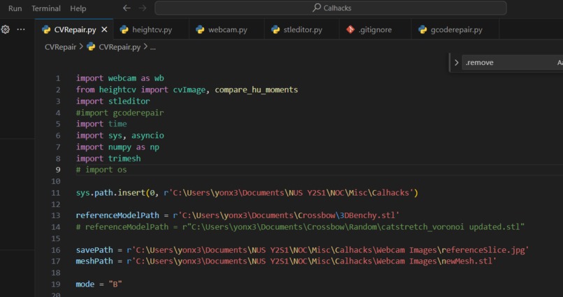
Task: Click the Python icon on CVRepair.py tab
Action: [x=46, y=29]
